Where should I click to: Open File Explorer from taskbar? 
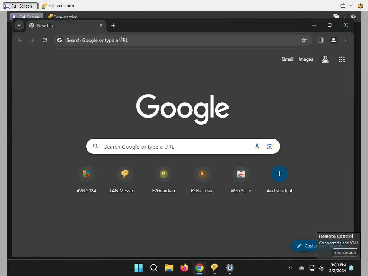[169, 268]
